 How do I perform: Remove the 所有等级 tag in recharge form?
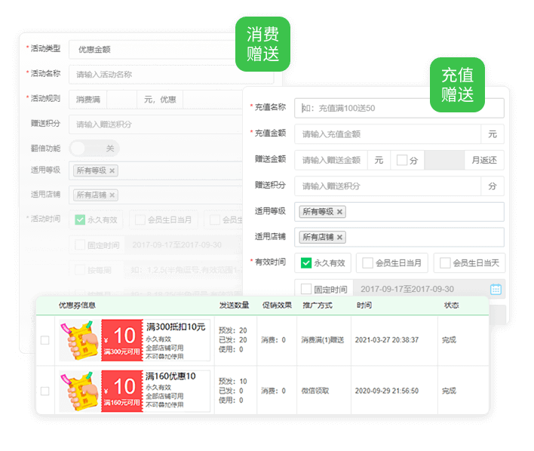pyautogui.click(x=339, y=212)
